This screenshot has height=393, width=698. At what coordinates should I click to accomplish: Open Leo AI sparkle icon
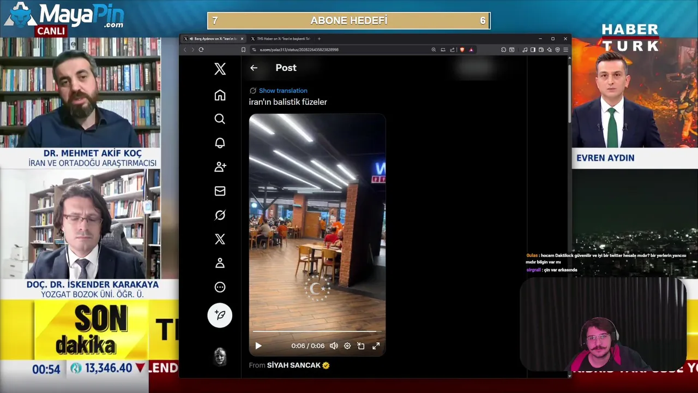tap(549, 50)
